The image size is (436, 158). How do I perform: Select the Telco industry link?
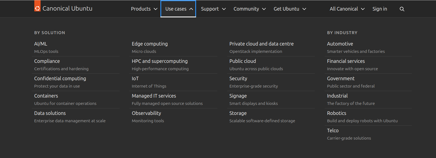pyautogui.click(x=333, y=131)
